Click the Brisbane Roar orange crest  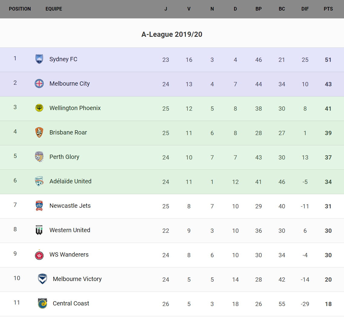[39, 132]
